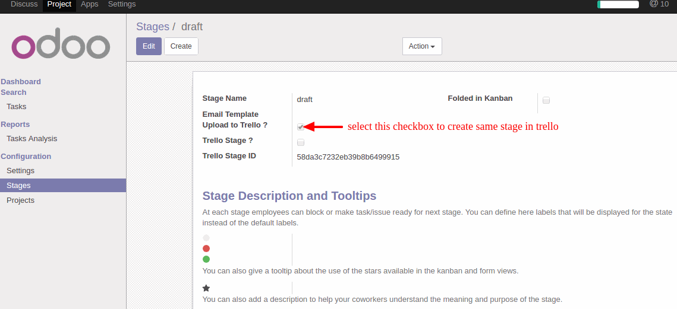Click the Edit button
This screenshot has width=677, height=309.
click(x=149, y=46)
